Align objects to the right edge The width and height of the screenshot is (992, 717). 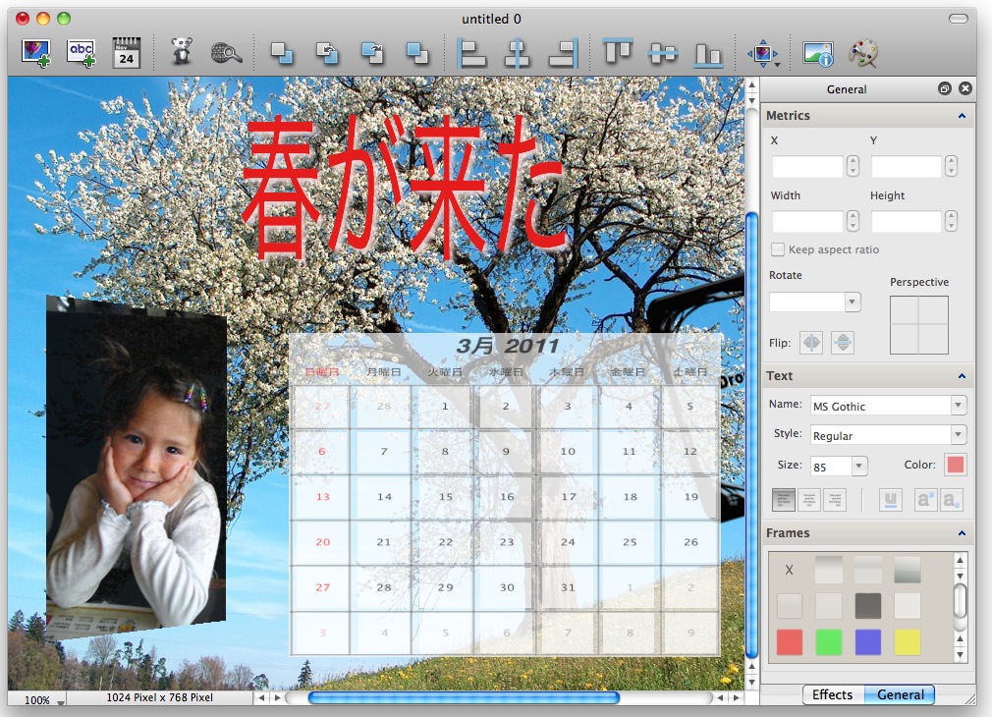tap(563, 53)
